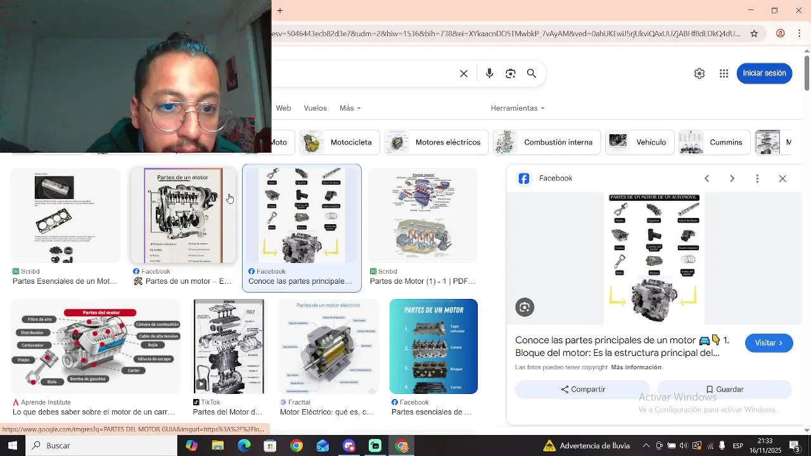Open Scribd result 'Partes Esenciales de un Mot...'
811x456 pixels.
click(x=65, y=281)
